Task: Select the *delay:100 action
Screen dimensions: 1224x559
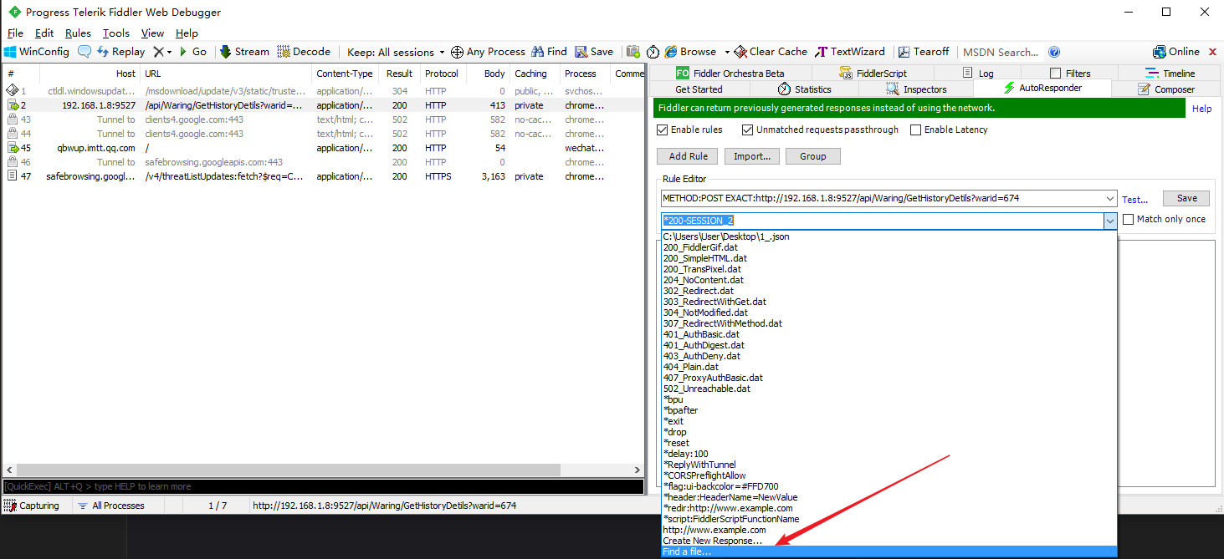Action: tap(889, 454)
